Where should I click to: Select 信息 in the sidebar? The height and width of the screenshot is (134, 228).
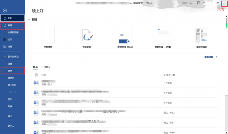[x=12, y=64]
